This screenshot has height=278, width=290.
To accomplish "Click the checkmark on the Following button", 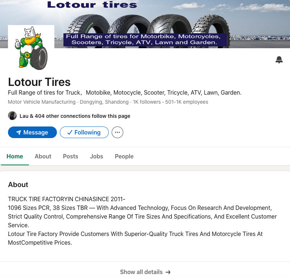I will click(x=70, y=132).
